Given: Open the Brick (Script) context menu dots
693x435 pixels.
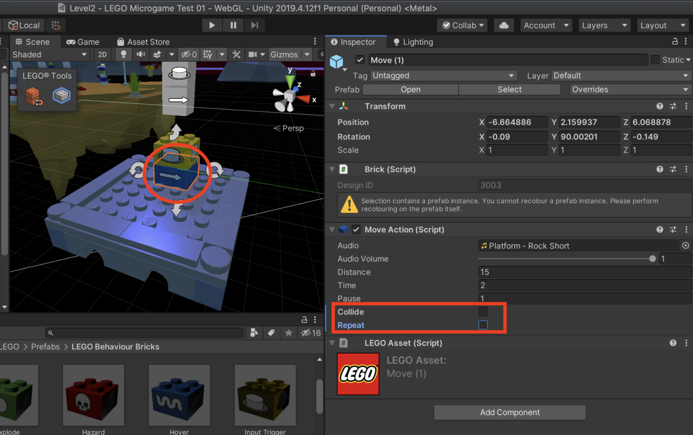Looking at the screenshot, I should coord(686,169).
